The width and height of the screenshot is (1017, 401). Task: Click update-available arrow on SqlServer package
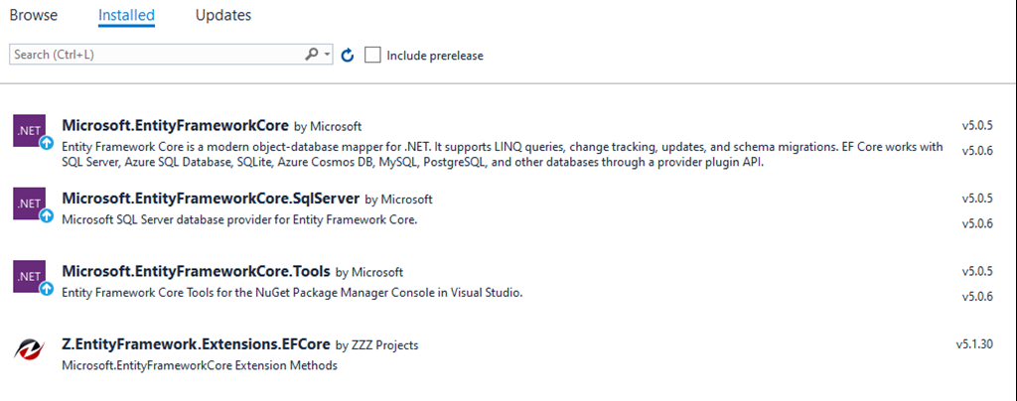click(46, 216)
